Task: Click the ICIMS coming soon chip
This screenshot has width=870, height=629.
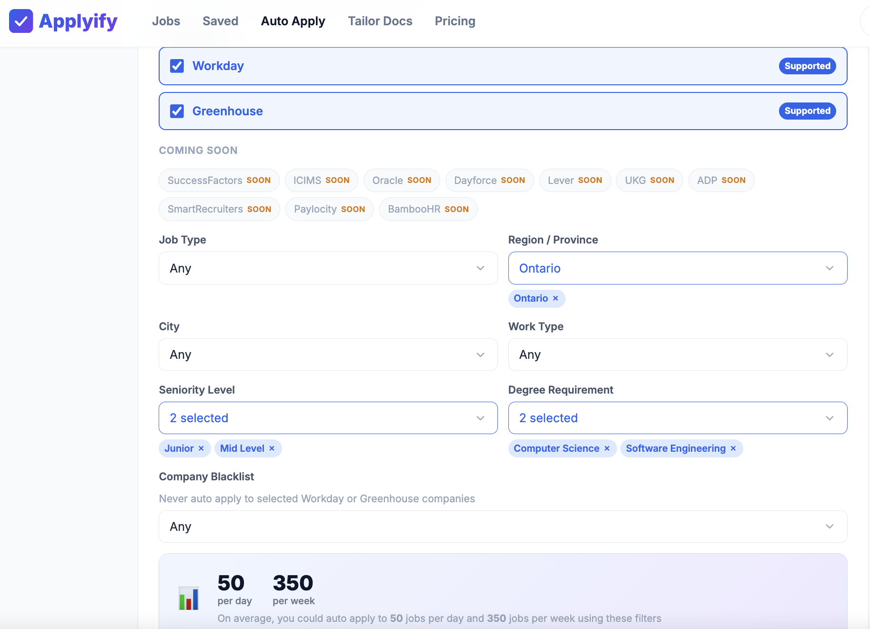Action: 322,180
